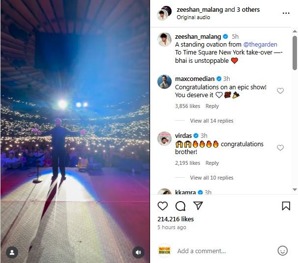Expand 'View all 14 replies'
This screenshot has height=263, width=298.
click(211, 121)
